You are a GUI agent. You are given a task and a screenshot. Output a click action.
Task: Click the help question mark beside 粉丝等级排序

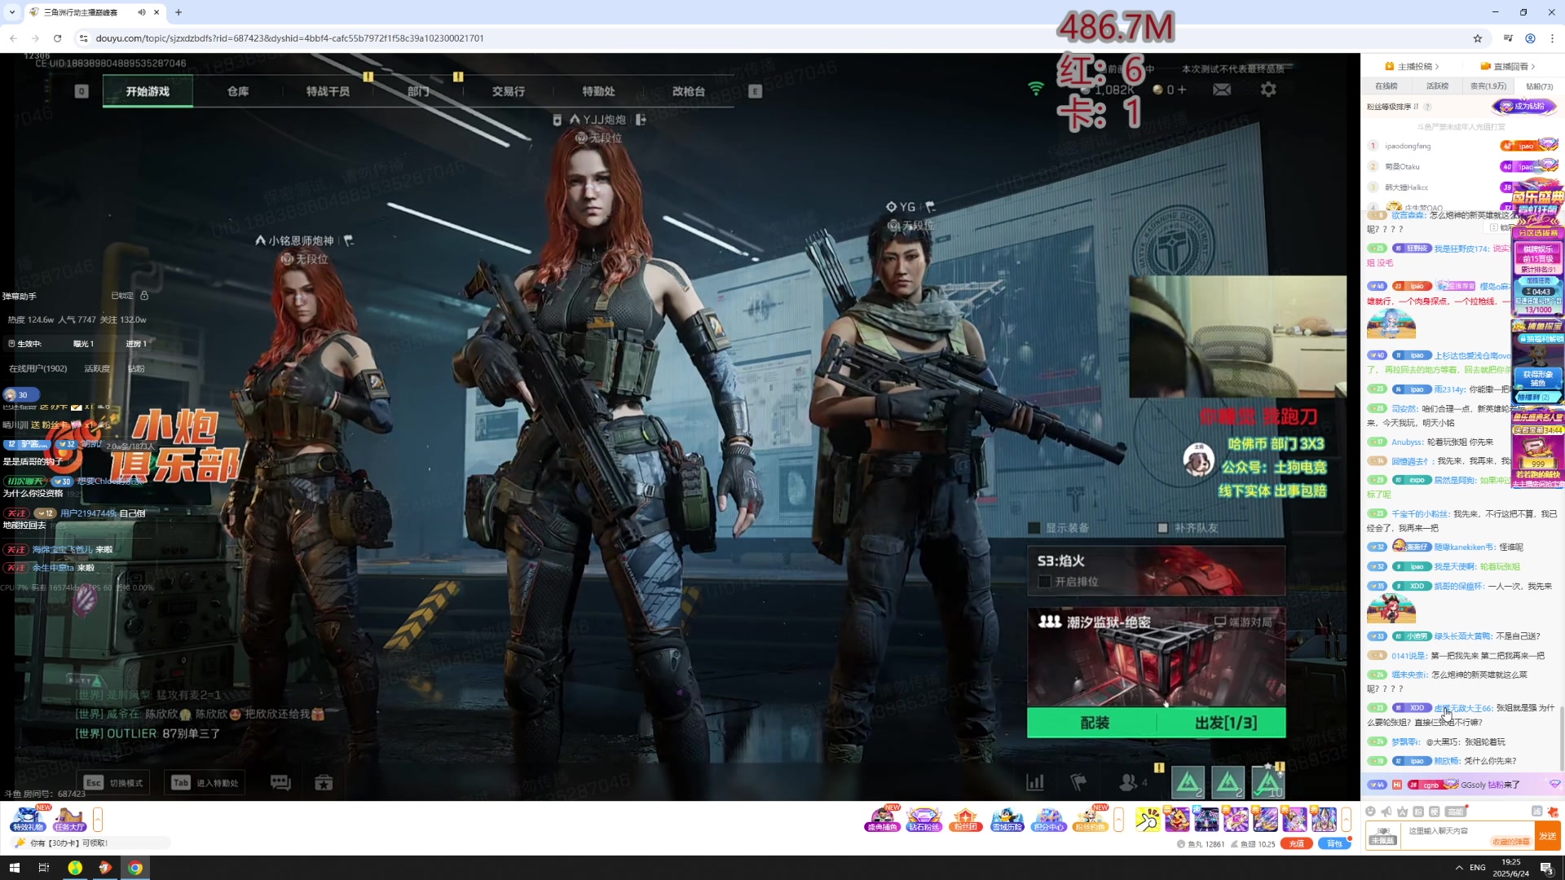pos(1427,107)
